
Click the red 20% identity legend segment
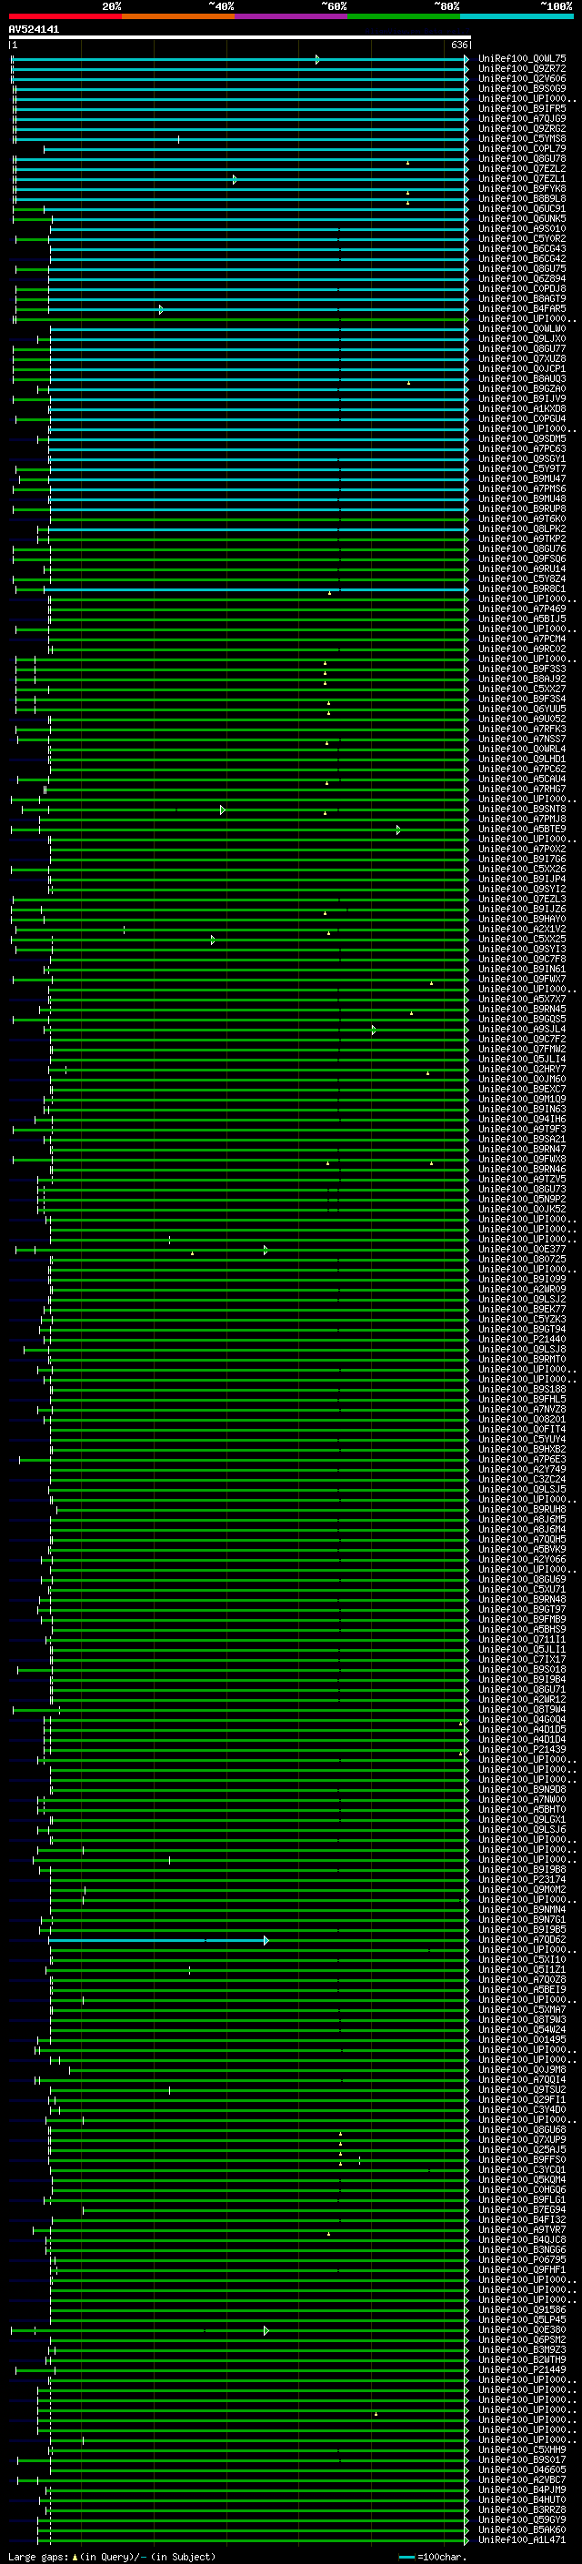(65, 16)
